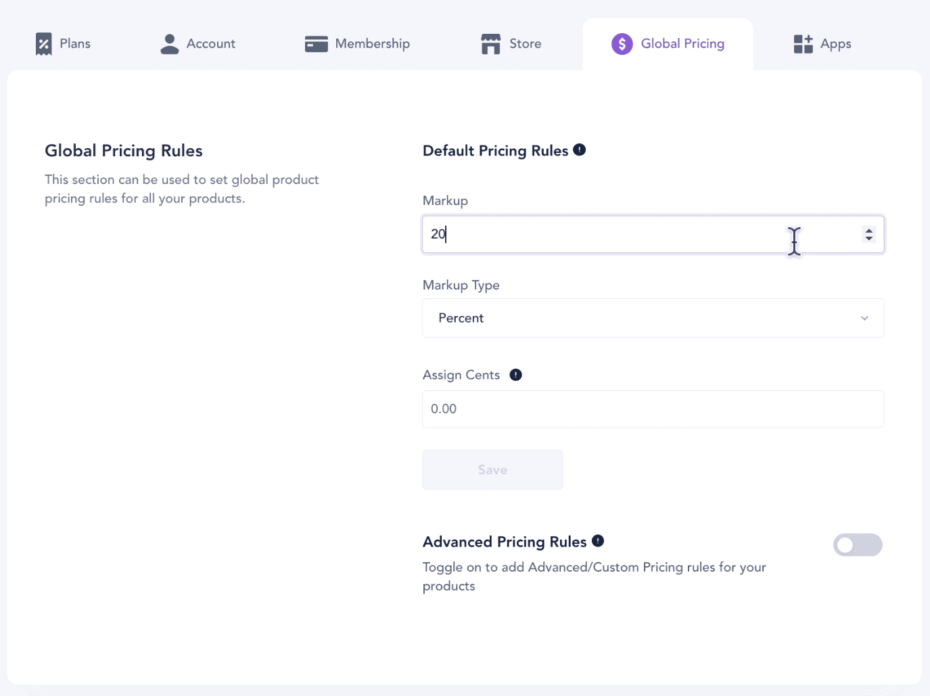930x696 pixels.
Task: Click the Store shop icon
Action: point(491,44)
